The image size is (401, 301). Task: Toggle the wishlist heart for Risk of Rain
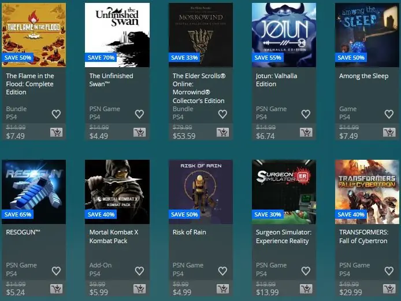tap(223, 271)
